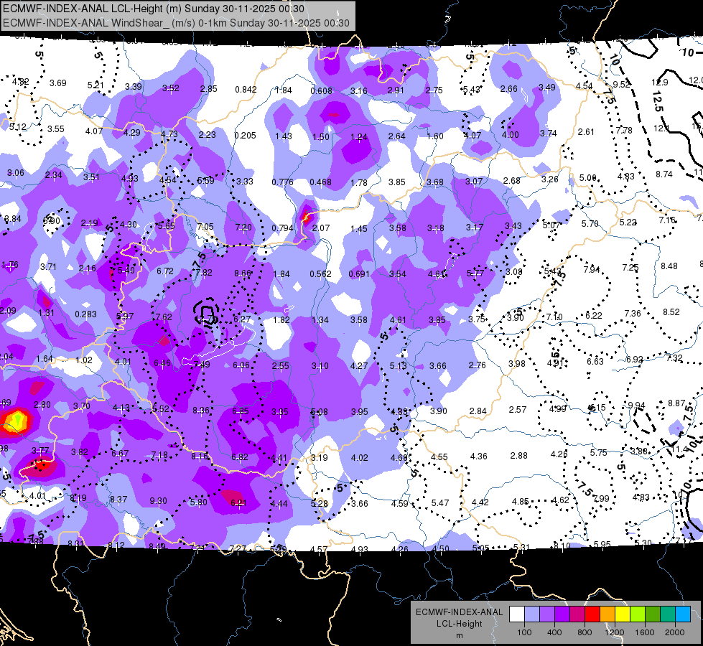
Task: Select the dark green legend swatch
Action: coord(653,614)
